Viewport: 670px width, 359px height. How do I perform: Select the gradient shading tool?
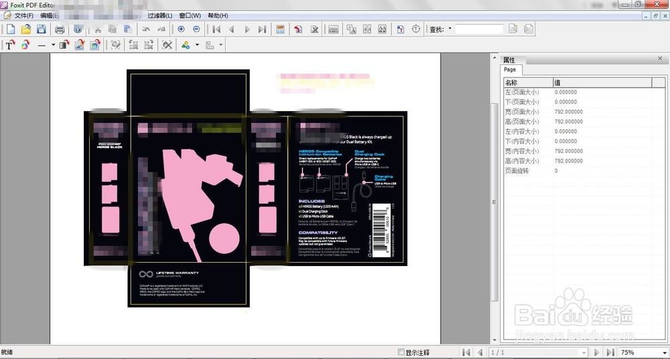(64, 45)
